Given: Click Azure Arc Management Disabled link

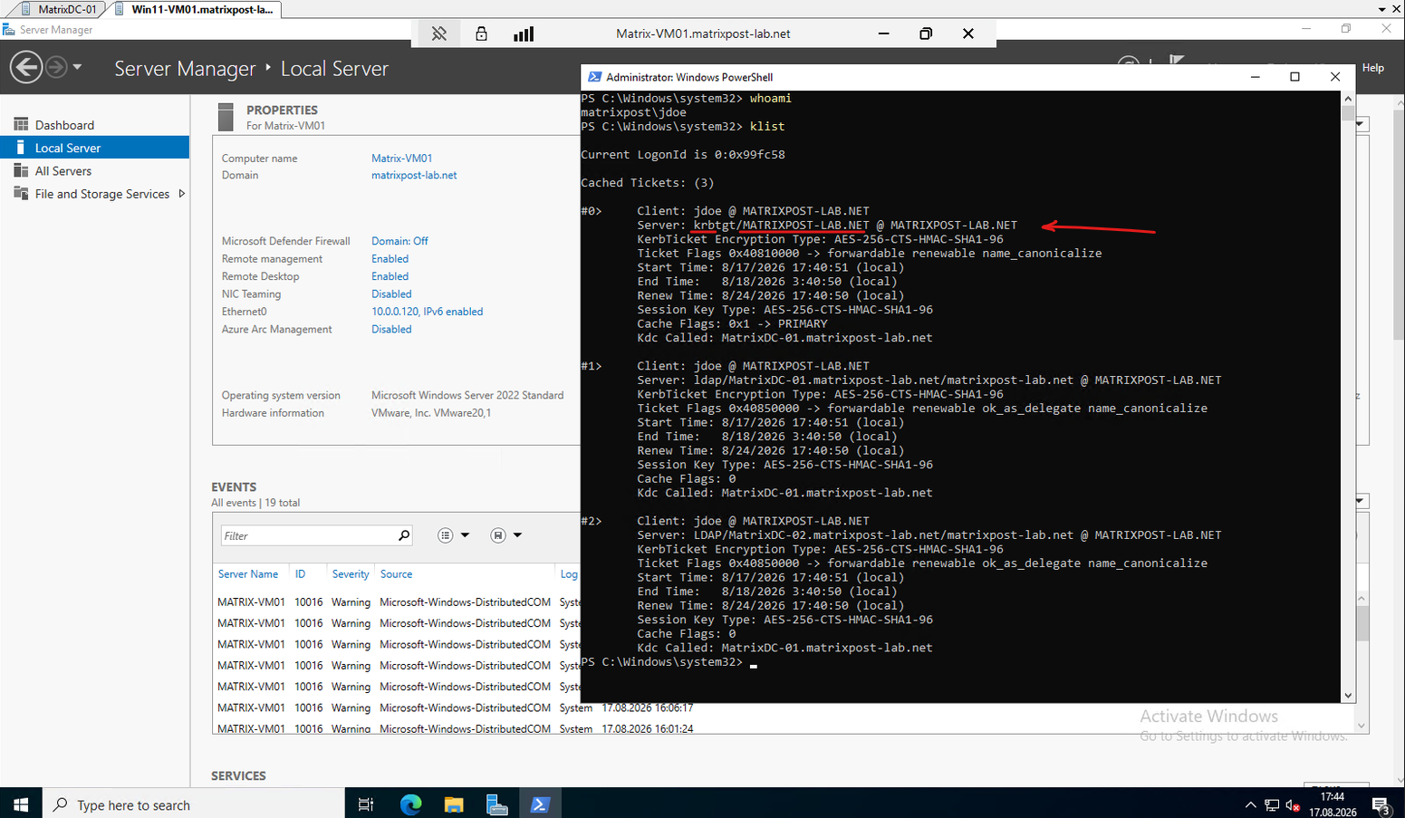Looking at the screenshot, I should coord(391,330).
